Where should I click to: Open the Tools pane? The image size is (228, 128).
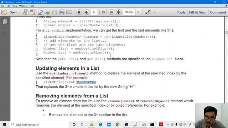point(181,12)
